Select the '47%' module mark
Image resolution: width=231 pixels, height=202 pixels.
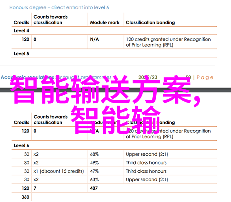(94, 171)
